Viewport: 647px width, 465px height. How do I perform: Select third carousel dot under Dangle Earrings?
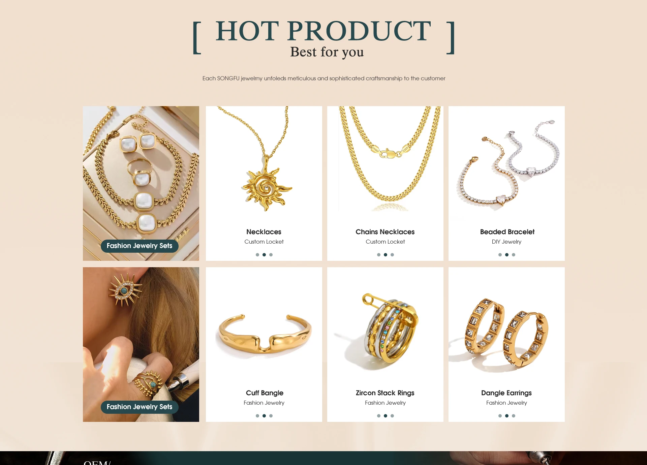point(514,416)
